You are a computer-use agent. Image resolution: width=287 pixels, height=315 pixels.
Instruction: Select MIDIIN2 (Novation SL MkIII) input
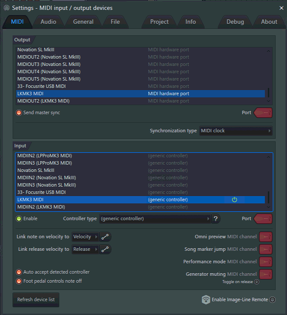[x=140, y=178]
